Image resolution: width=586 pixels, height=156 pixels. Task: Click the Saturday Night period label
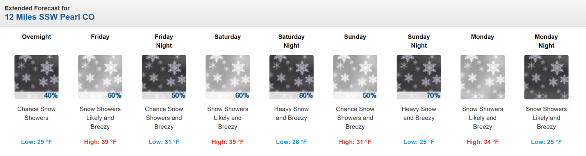pyautogui.click(x=291, y=41)
